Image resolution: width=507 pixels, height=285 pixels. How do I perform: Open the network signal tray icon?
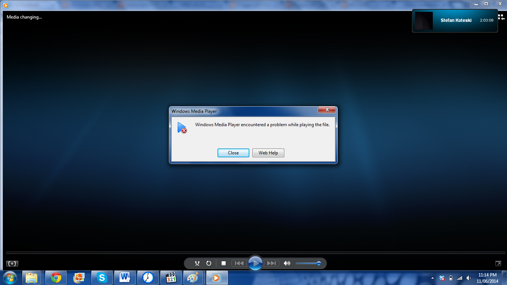point(459,278)
